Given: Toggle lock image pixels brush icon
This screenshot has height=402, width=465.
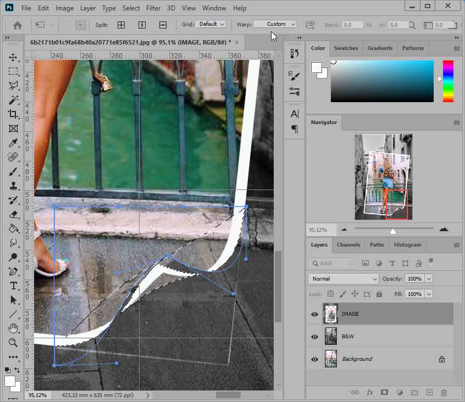Looking at the screenshot, I should click(342, 294).
